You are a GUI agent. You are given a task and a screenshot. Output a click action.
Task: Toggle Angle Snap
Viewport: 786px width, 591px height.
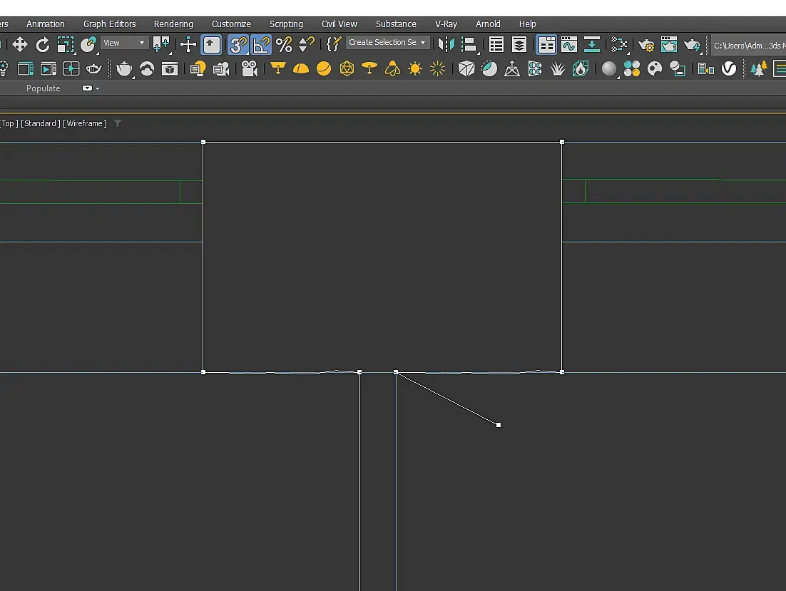point(261,45)
